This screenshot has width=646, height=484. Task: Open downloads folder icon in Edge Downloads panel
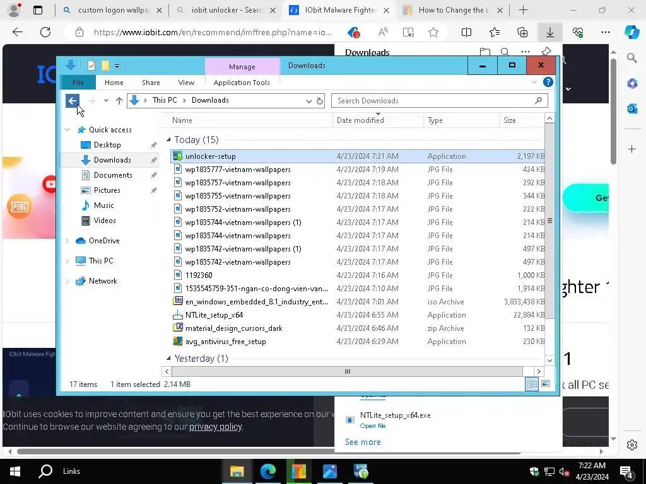pyautogui.click(x=485, y=52)
